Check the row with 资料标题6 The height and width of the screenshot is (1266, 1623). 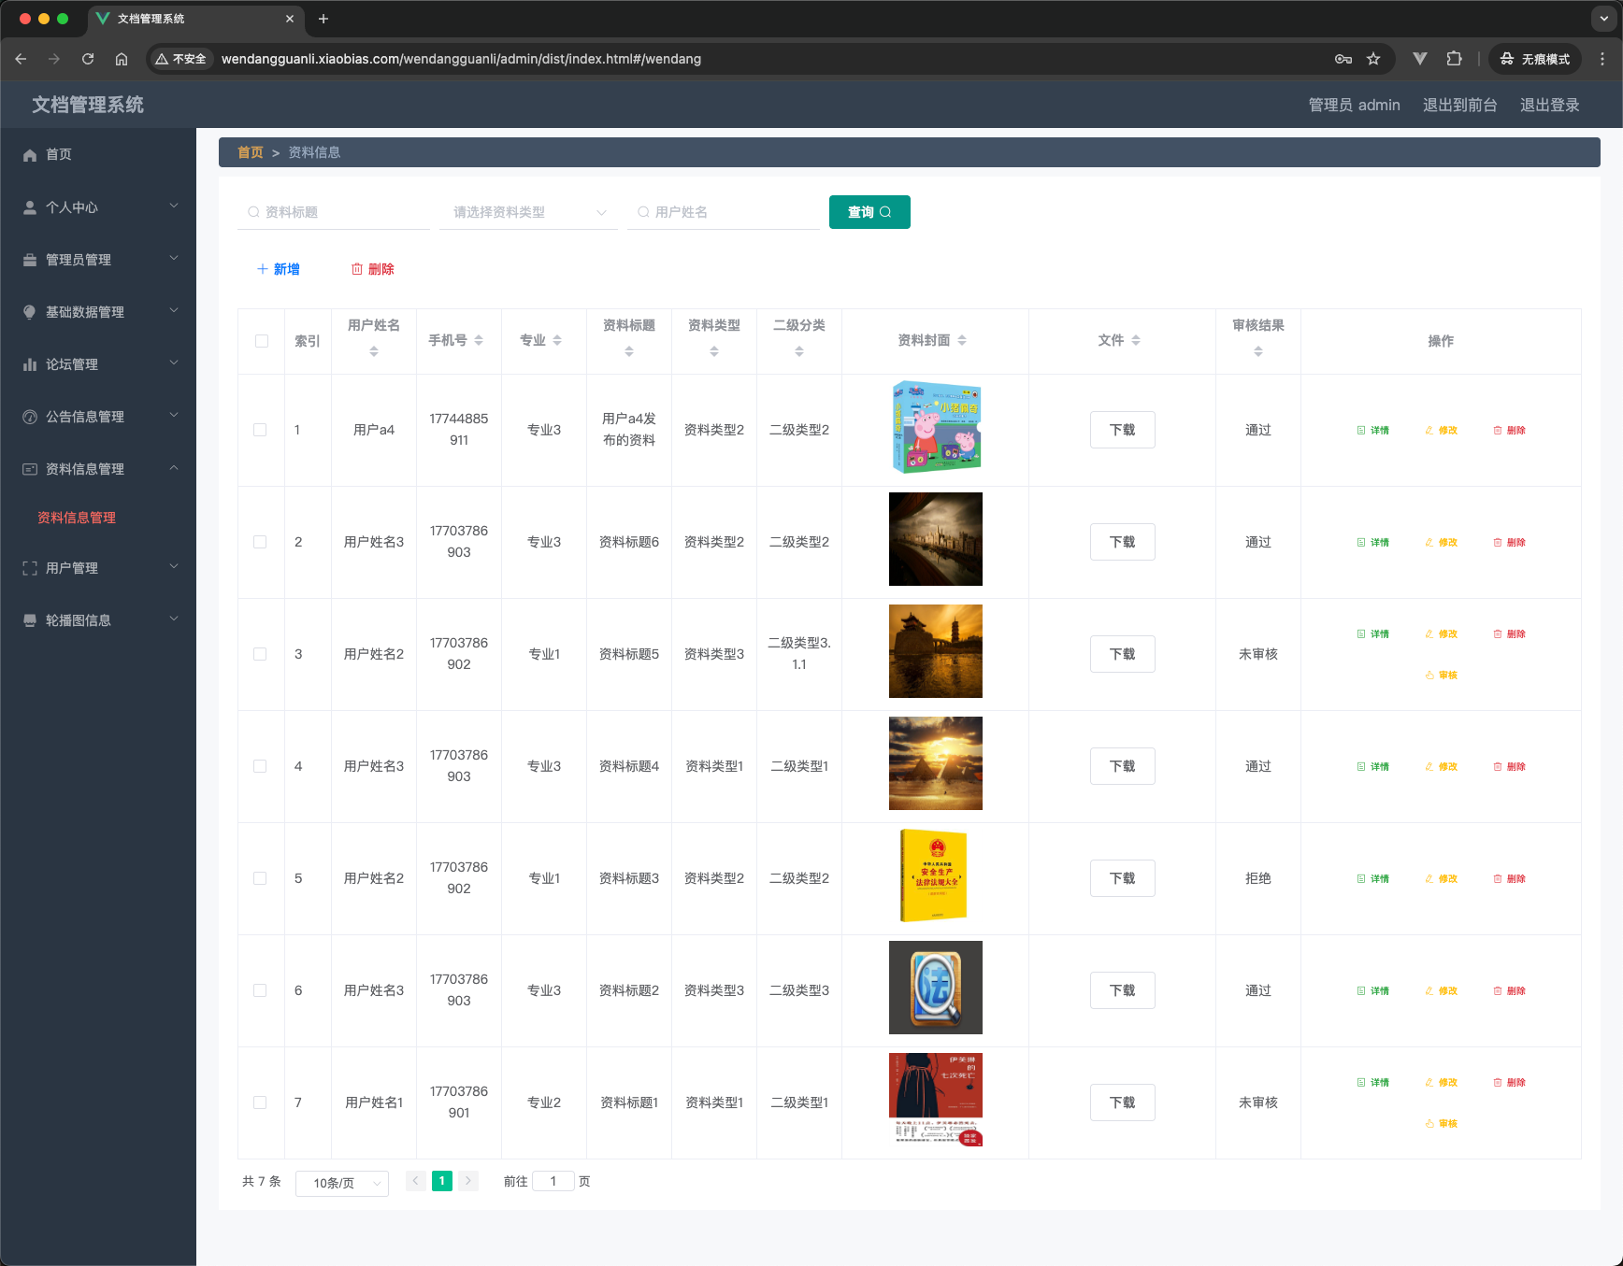260,542
